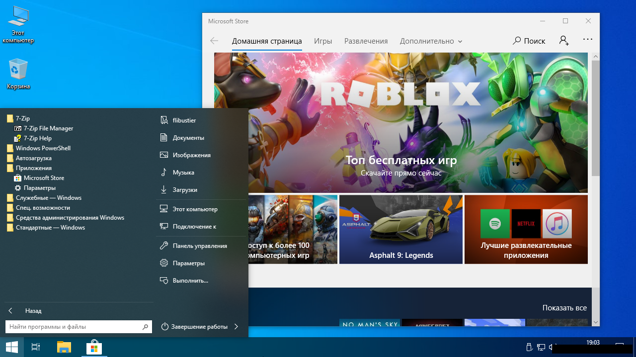Click the Завершение работы button

[194, 327]
